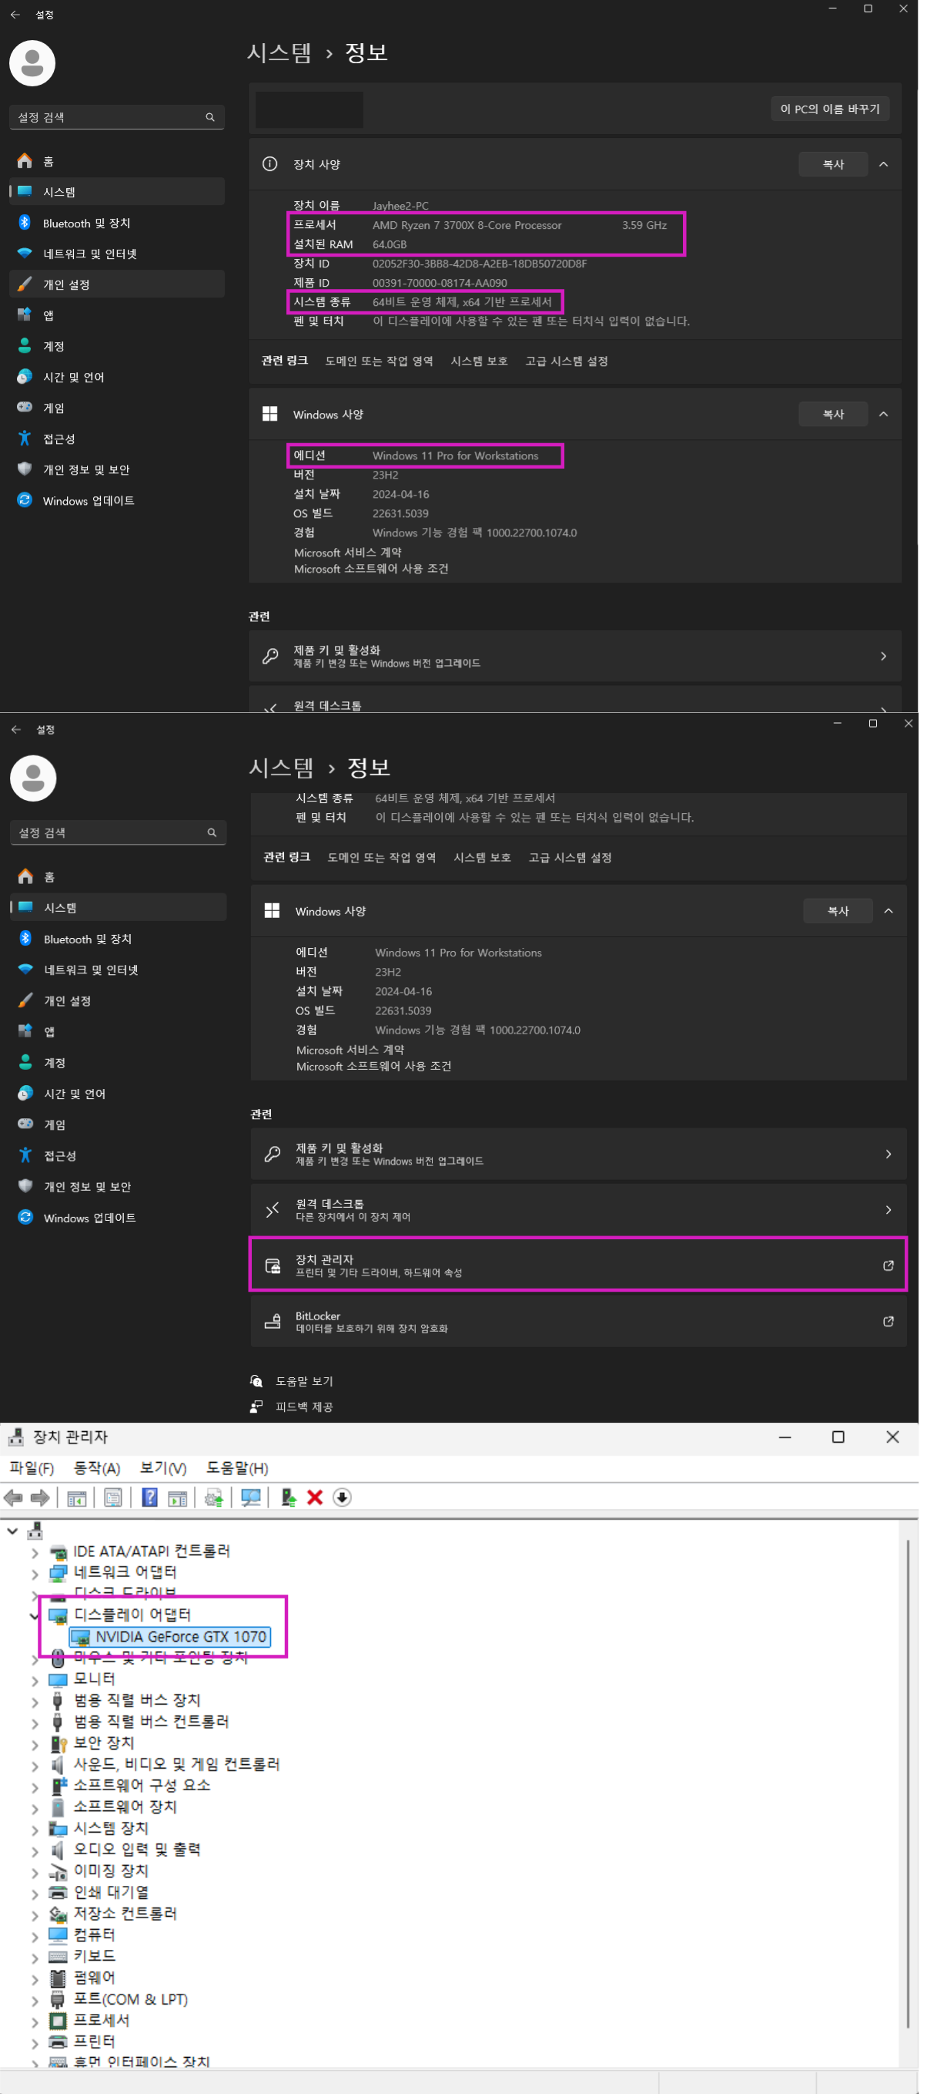Collapse the root computer node in 장치 관리자
This screenshot has height=2094, width=927.
[x=12, y=1531]
